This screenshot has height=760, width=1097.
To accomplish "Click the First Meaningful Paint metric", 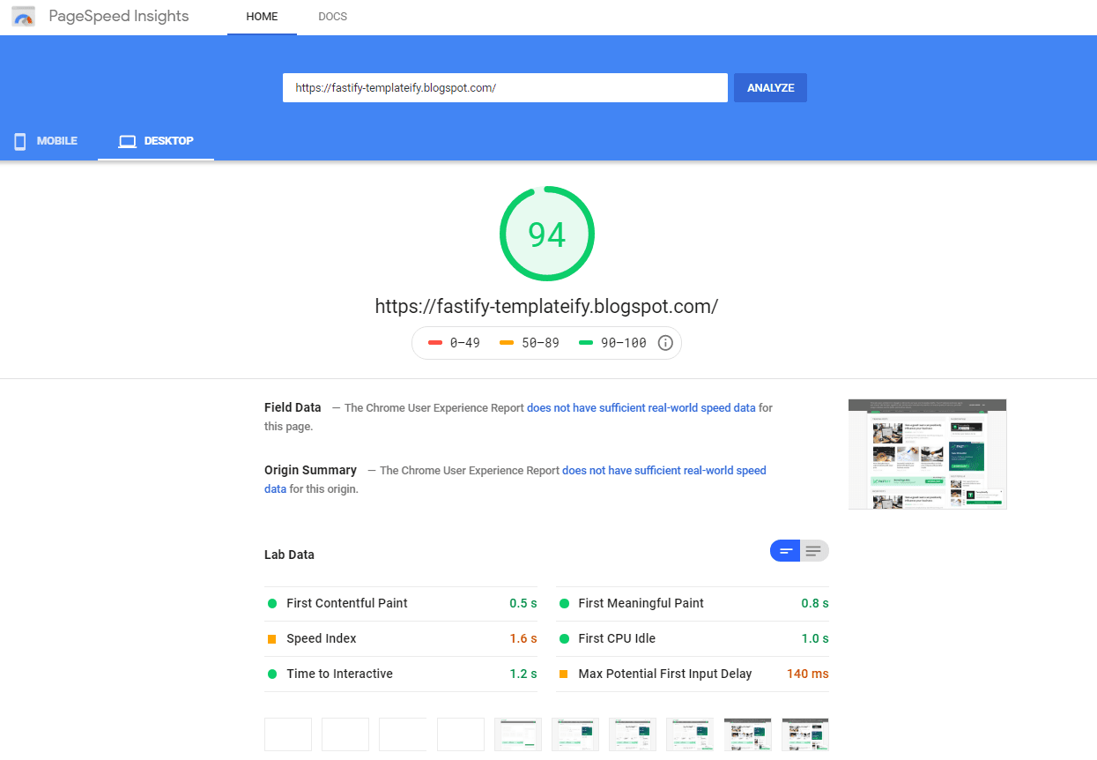I will (x=693, y=603).
